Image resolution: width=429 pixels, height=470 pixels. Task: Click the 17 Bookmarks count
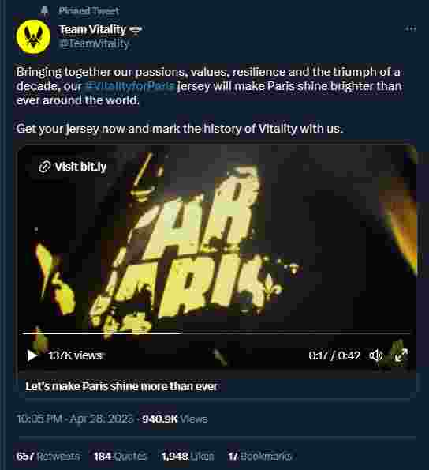click(x=259, y=457)
